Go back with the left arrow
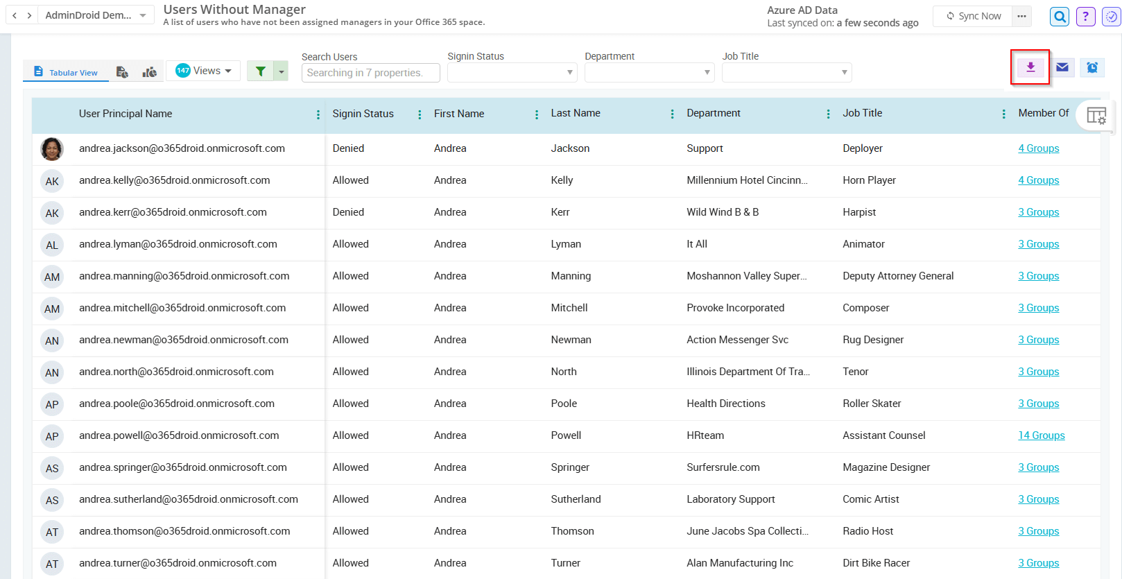 pos(15,15)
